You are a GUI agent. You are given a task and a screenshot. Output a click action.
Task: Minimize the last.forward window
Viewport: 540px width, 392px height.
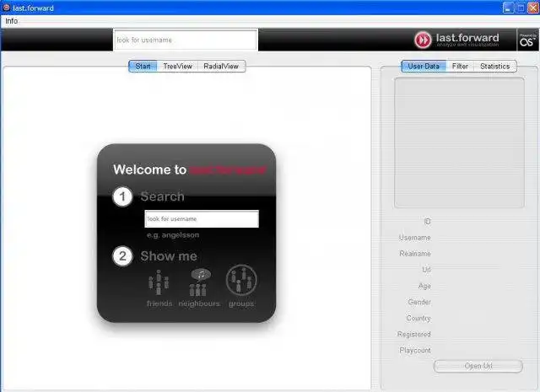(509, 8)
